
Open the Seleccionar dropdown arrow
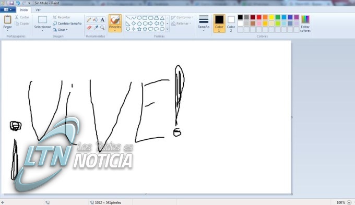tap(42, 30)
